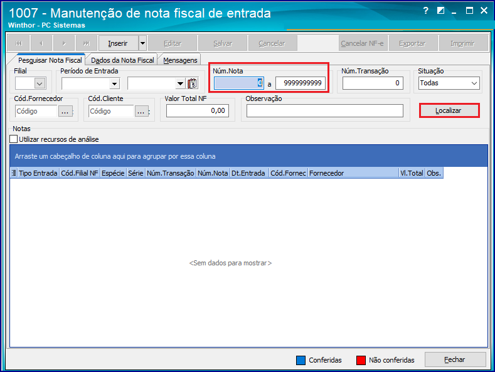The image size is (495, 372).
Task: Click the Salvar button
Action: [223, 43]
